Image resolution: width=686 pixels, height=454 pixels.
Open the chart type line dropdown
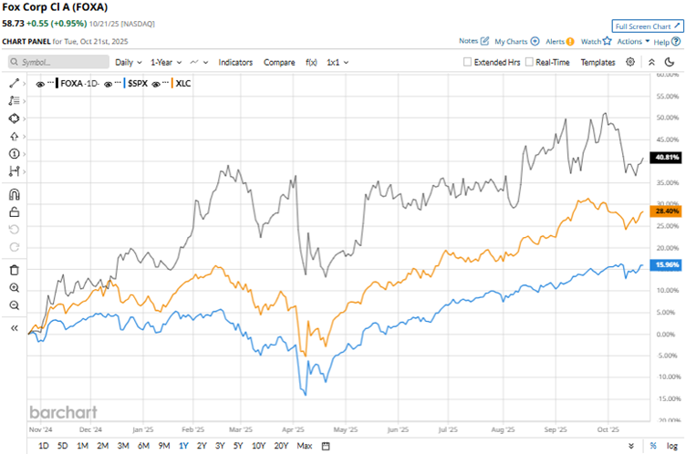click(199, 62)
